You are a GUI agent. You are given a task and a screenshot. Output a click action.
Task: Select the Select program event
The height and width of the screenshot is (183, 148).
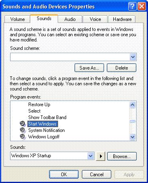(34, 111)
